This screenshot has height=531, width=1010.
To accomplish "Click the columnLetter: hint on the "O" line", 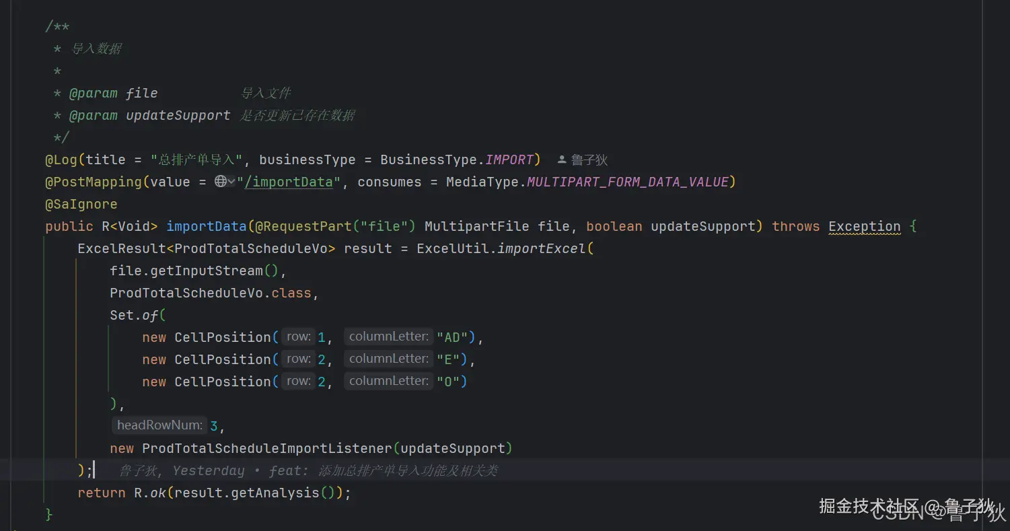I will click(389, 381).
